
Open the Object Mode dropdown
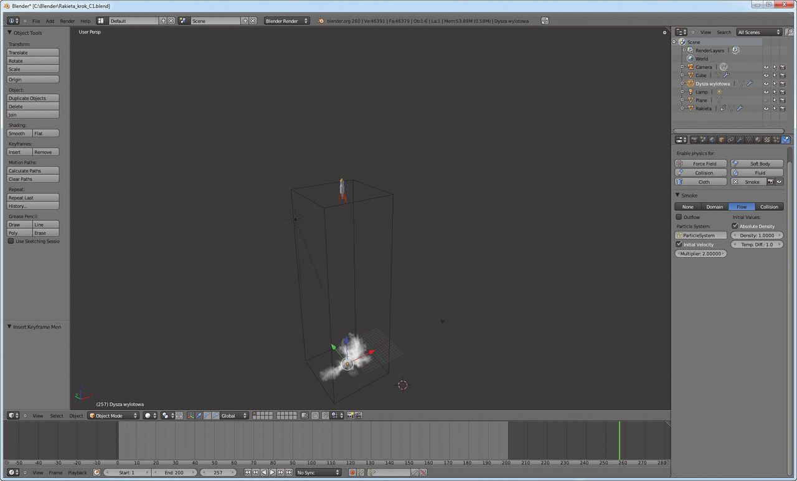coord(113,415)
